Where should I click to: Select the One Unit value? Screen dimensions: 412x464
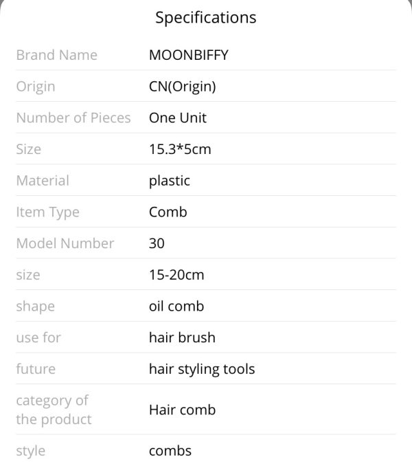178,118
